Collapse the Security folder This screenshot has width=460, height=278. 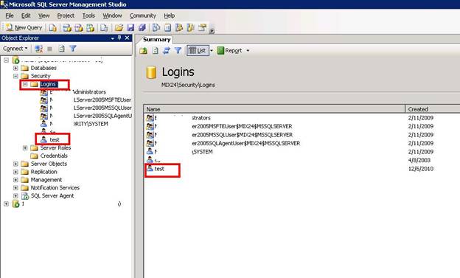pyautogui.click(x=15, y=76)
